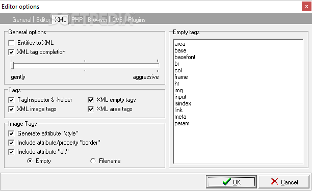Click the tag completion slider thumb
The image size is (312, 191).
(x=12, y=66)
